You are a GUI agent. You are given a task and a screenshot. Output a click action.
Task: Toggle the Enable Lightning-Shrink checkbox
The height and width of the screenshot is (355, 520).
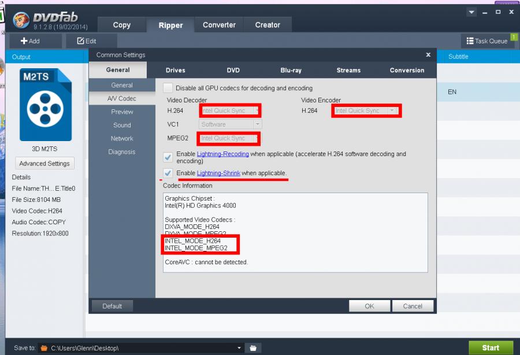(168, 173)
